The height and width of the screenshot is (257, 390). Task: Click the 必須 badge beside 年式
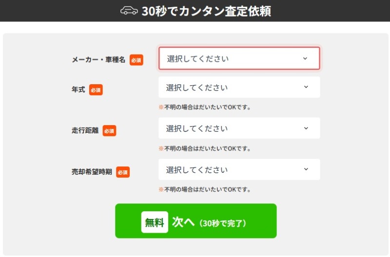96,90
